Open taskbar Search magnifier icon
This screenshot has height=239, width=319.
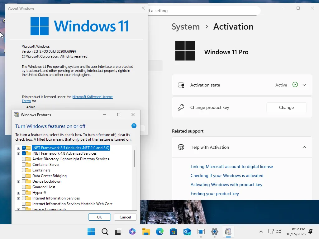[x=105, y=232]
